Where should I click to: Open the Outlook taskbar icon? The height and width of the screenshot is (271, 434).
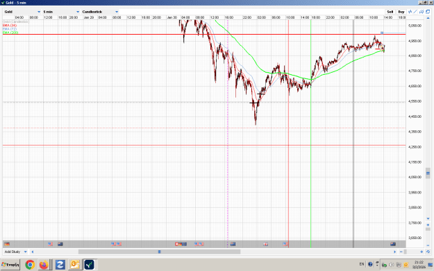[75, 265]
